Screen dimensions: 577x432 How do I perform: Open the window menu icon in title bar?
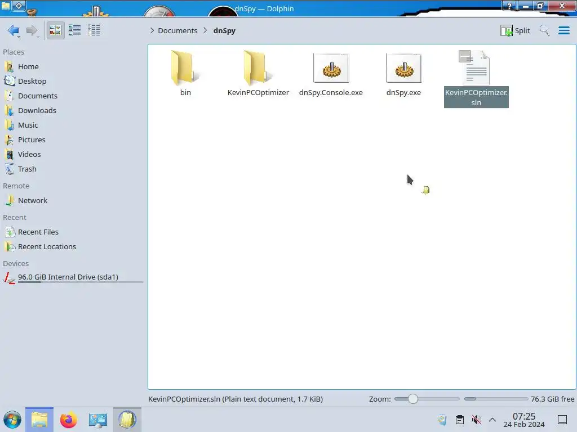tap(6, 5)
